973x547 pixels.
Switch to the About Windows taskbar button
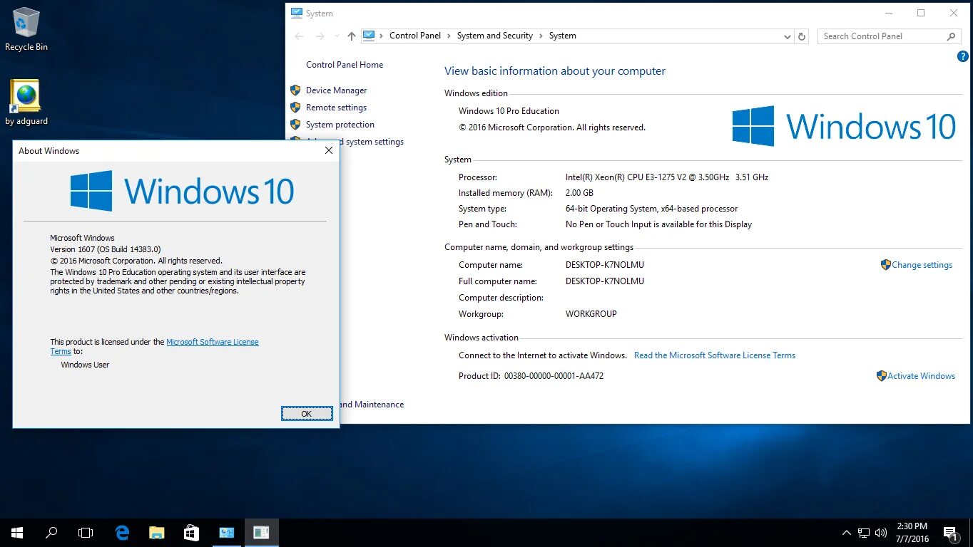click(x=261, y=532)
